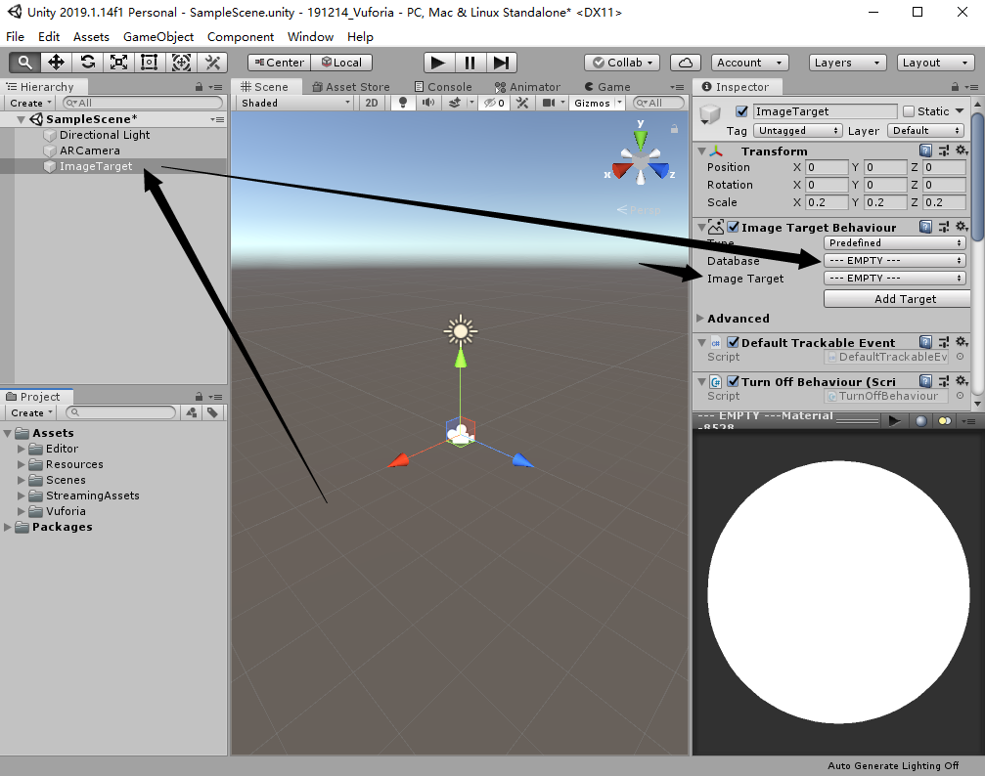985x776 pixels.
Task: Open scene camera settings icon
Action: pos(549,103)
